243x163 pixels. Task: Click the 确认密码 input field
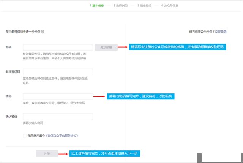pos(58,117)
